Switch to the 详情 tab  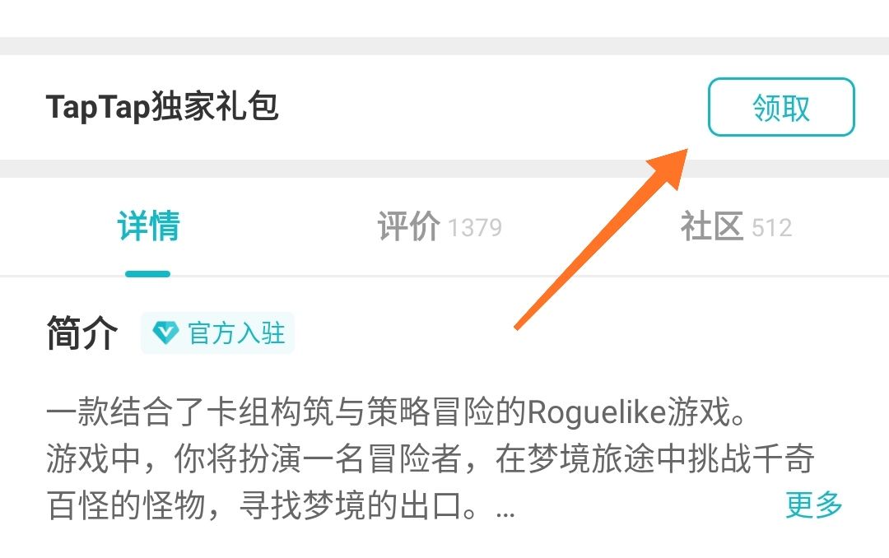click(148, 226)
